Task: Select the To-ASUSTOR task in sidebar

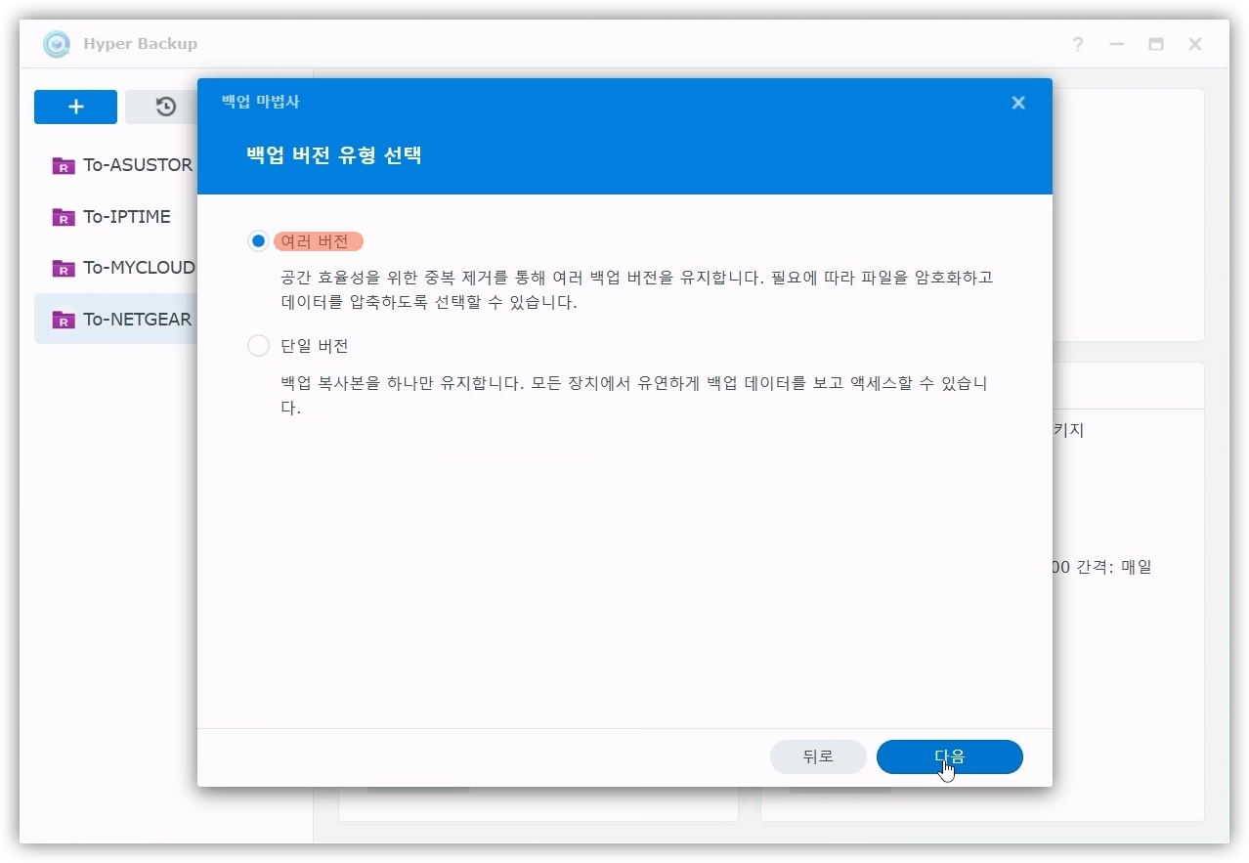Action: (137, 165)
